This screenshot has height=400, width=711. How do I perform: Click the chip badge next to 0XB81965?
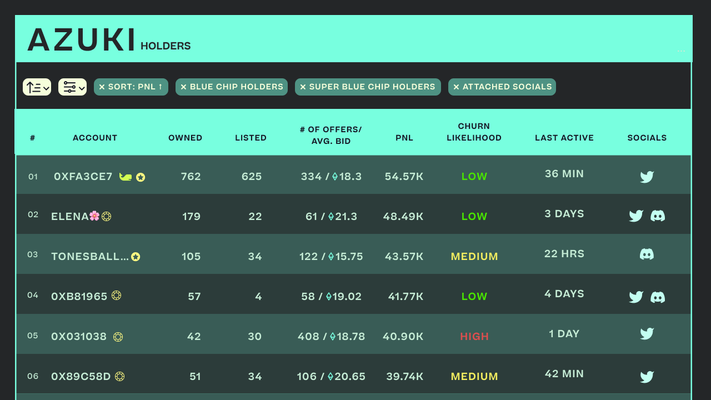pos(116,296)
